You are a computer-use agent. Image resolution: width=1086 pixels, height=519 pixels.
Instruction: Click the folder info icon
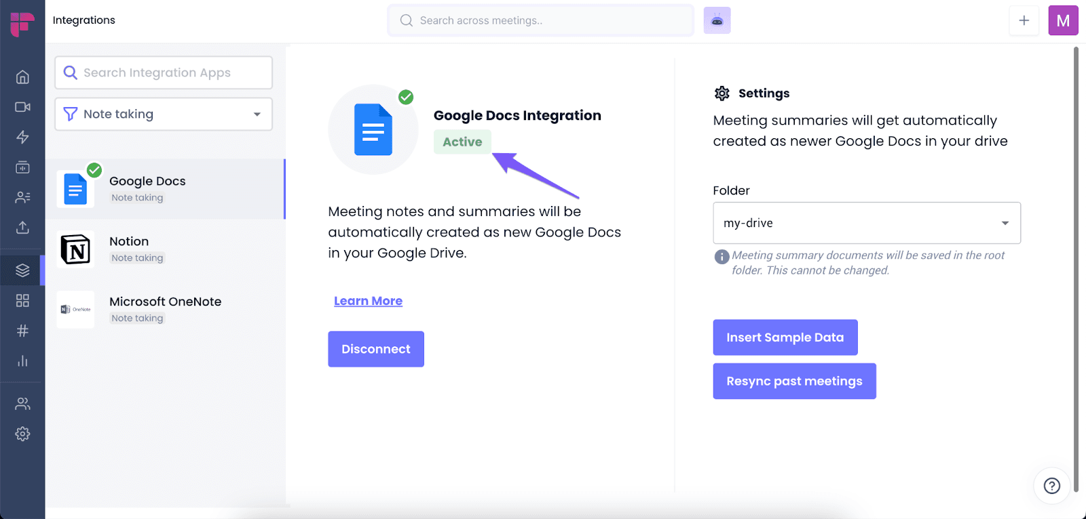(722, 257)
